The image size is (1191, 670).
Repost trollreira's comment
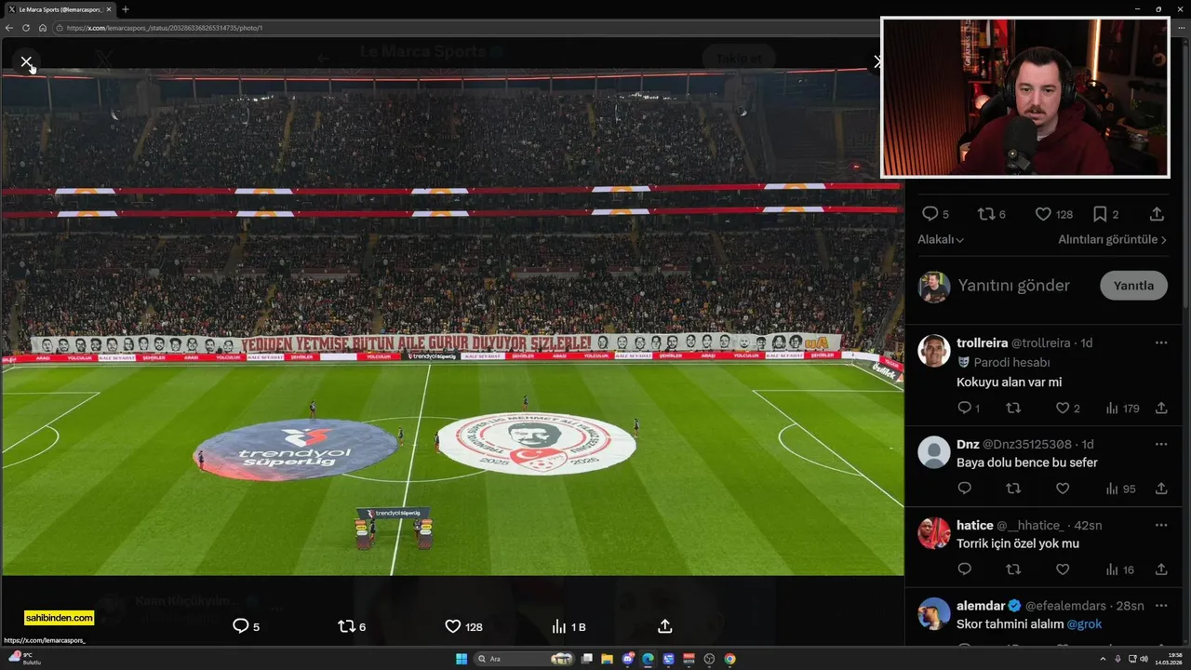click(1013, 408)
